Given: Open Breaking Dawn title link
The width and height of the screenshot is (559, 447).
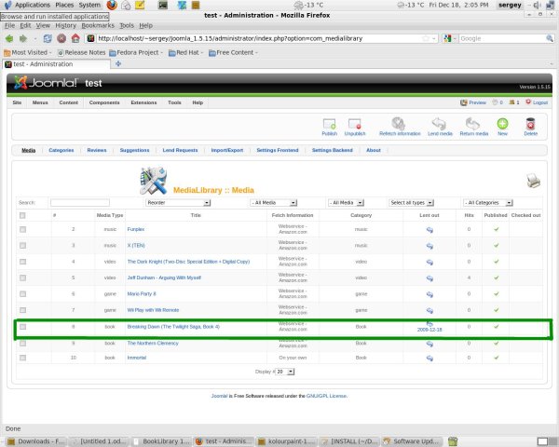Looking at the screenshot, I should coord(173,327).
